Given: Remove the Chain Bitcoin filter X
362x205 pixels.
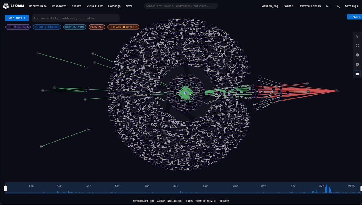Looking at the screenshot, I should coord(110,27).
